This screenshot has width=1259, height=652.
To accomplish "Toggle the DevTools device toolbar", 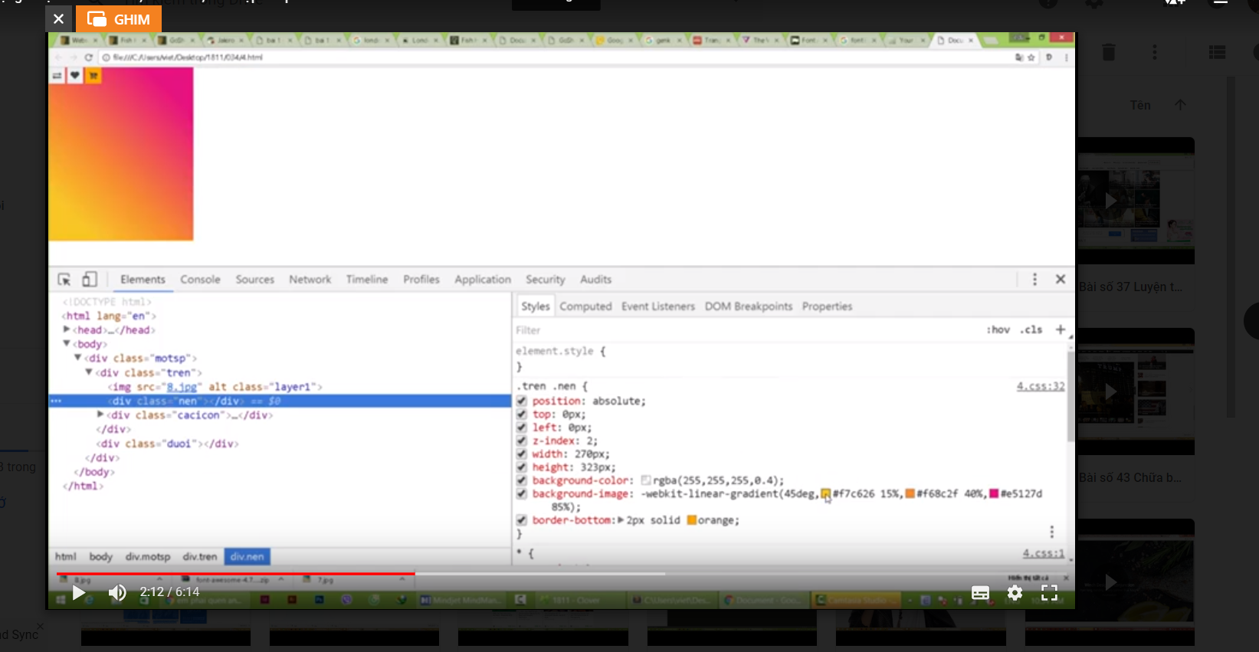I will [x=90, y=280].
